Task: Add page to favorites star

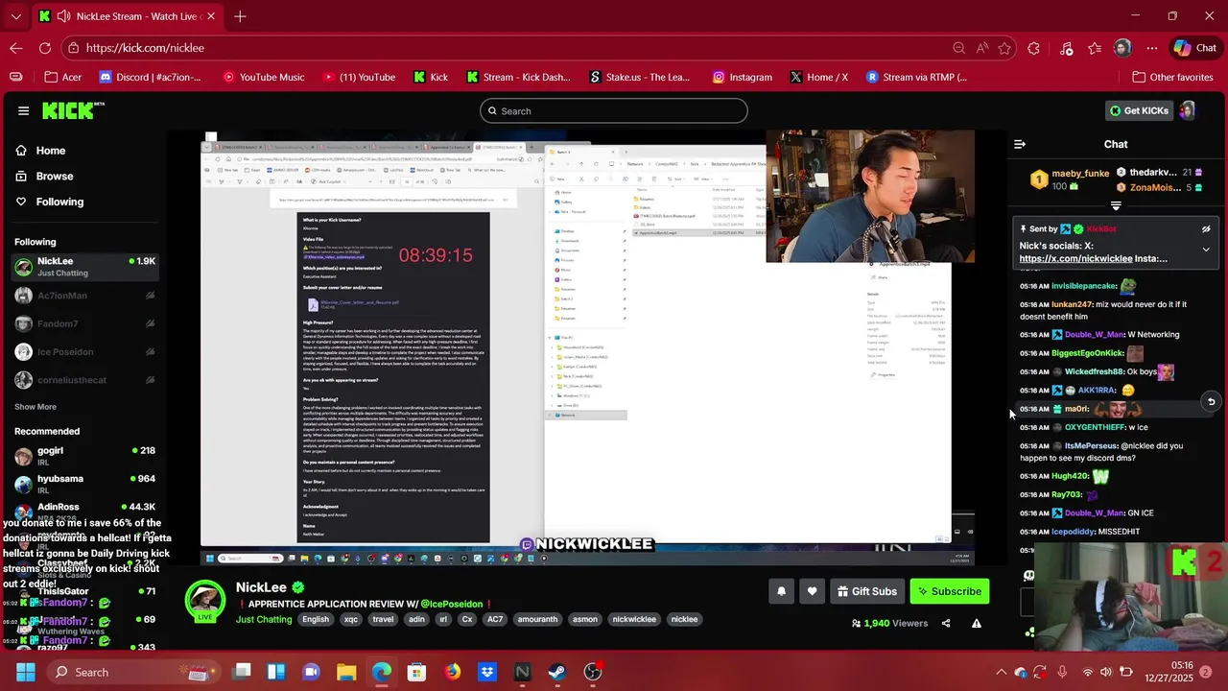Action: point(1004,48)
